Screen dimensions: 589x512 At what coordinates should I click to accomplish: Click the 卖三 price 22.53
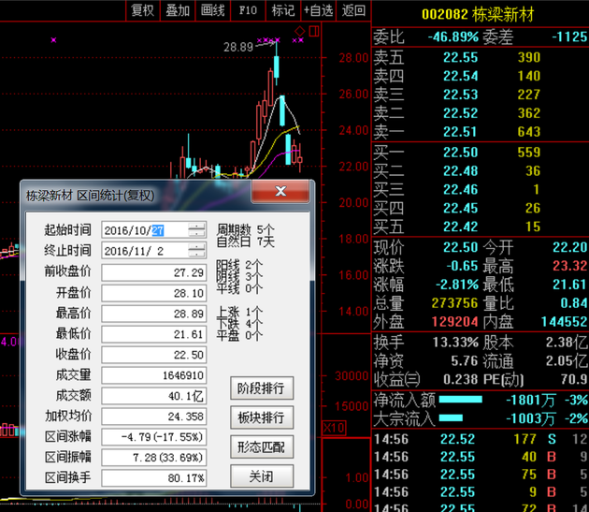tap(460, 95)
